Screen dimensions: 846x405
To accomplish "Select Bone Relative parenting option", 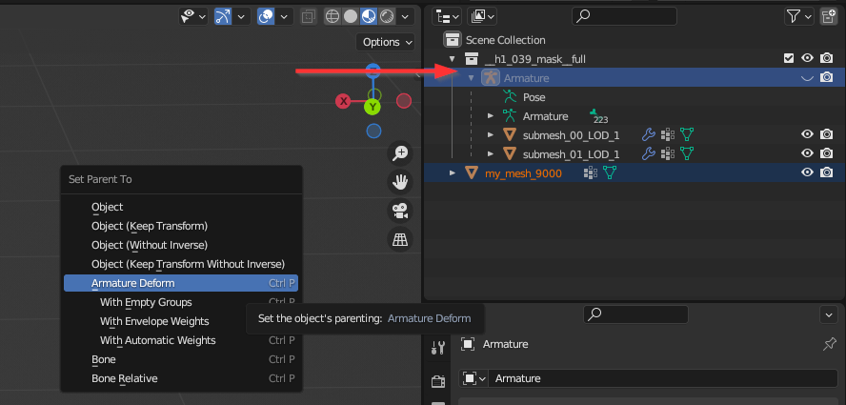I will (124, 378).
